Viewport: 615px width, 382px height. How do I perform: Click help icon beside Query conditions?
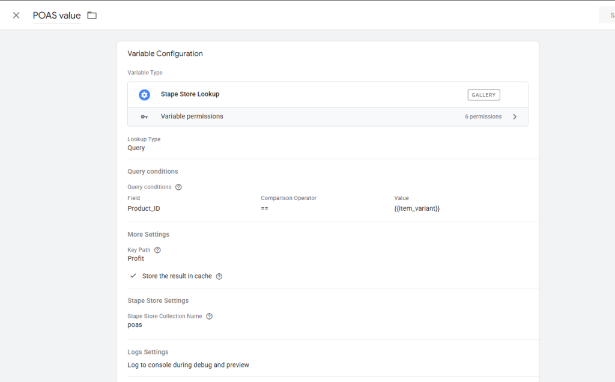pyautogui.click(x=178, y=187)
